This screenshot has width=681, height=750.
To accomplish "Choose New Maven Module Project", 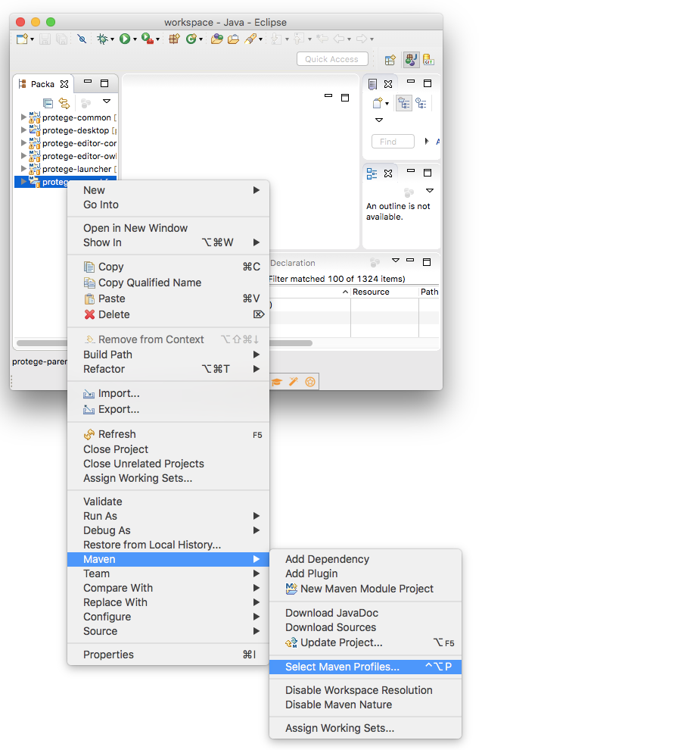I will click(x=365, y=589).
